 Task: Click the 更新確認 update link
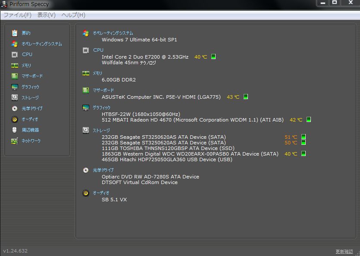344,251
